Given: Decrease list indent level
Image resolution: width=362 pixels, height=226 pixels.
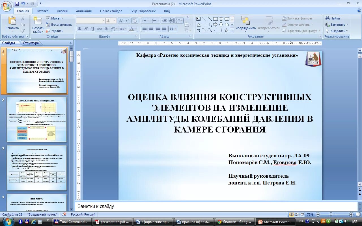Looking at the screenshot, I should [x=164, y=21].
